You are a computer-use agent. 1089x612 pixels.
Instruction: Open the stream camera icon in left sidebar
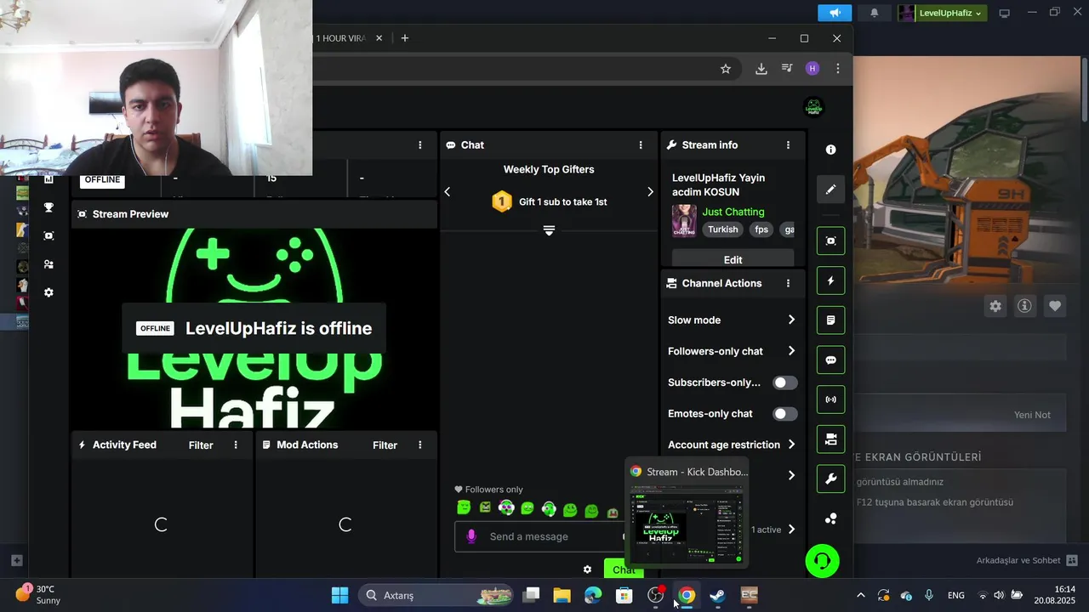pos(48,235)
